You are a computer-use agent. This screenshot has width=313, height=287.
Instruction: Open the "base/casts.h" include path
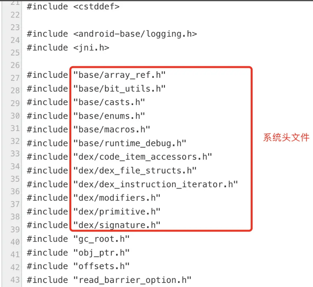pos(109,102)
